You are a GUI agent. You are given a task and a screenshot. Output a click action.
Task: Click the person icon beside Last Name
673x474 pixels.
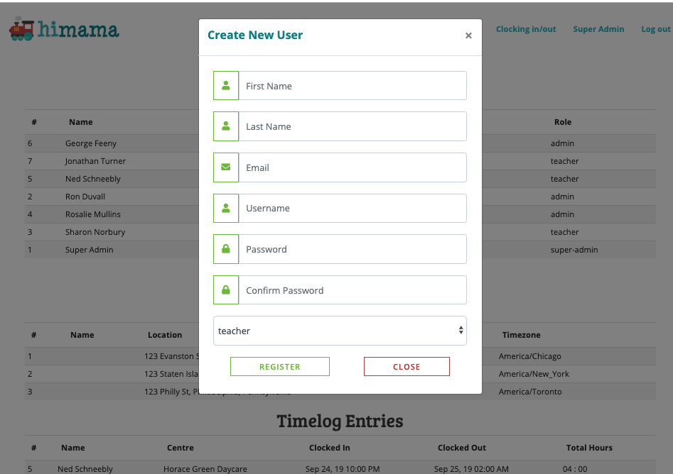pos(226,126)
